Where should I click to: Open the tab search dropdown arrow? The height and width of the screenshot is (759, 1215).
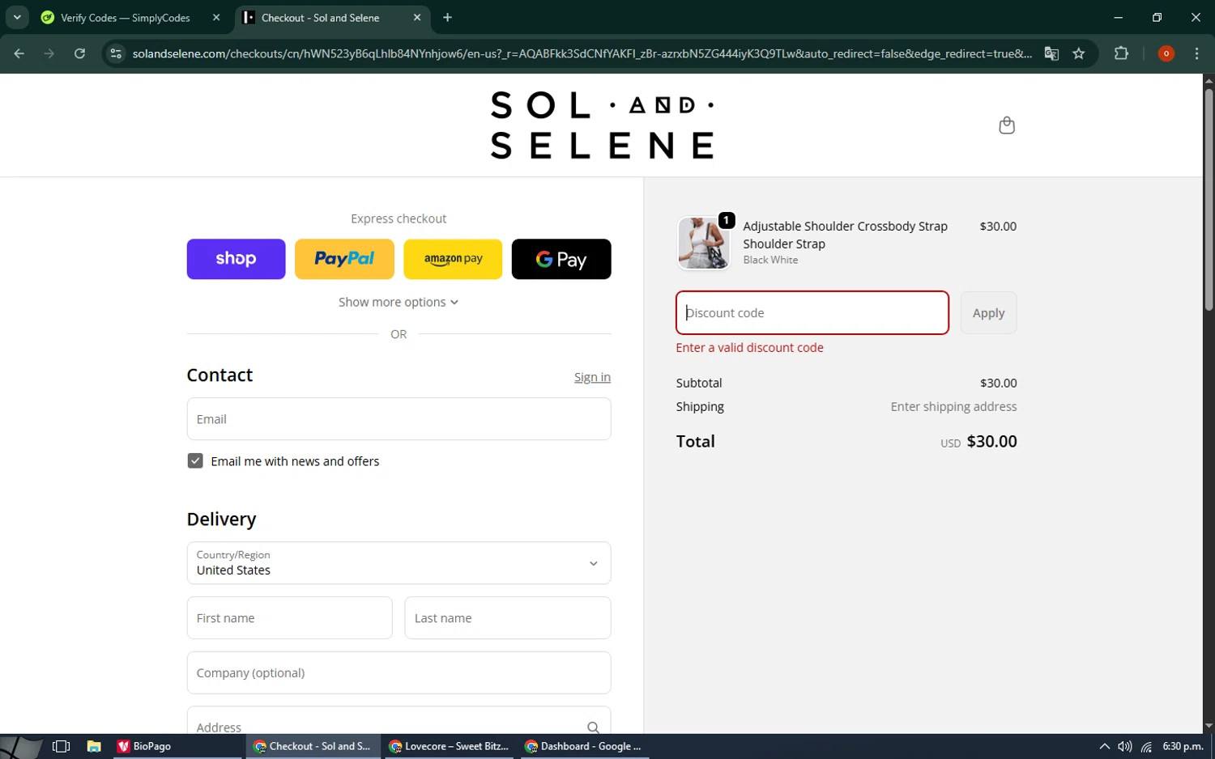pyautogui.click(x=17, y=17)
